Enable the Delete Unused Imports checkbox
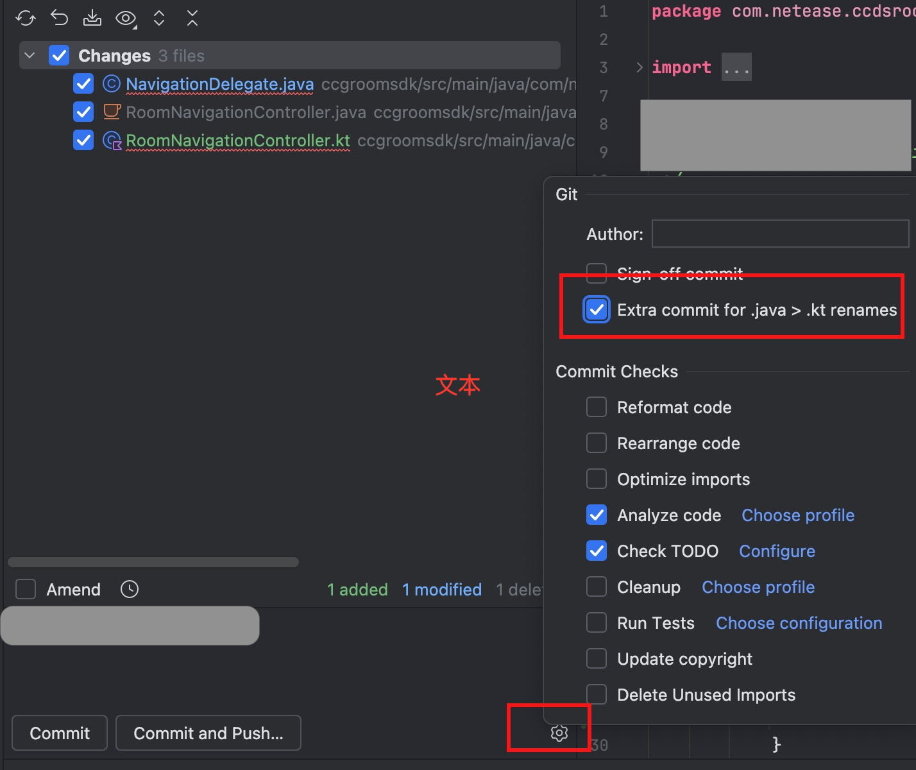Image resolution: width=916 pixels, height=770 pixels. coord(597,694)
